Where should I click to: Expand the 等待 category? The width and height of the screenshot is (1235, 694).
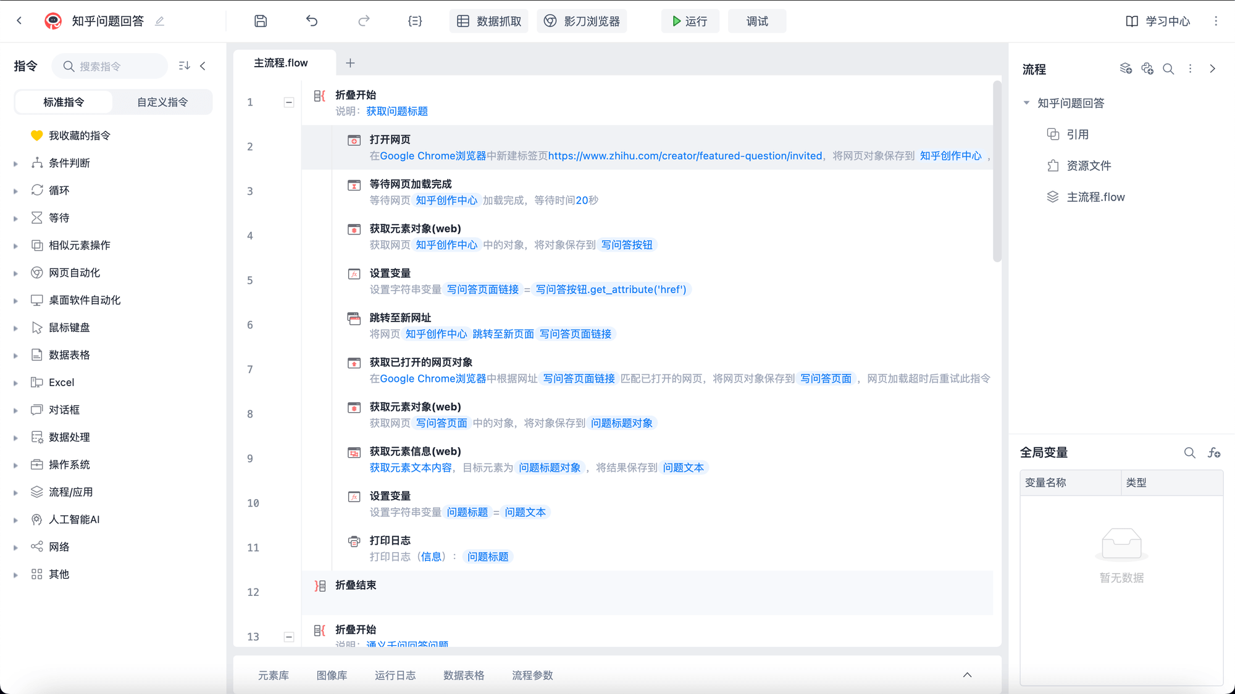15,218
